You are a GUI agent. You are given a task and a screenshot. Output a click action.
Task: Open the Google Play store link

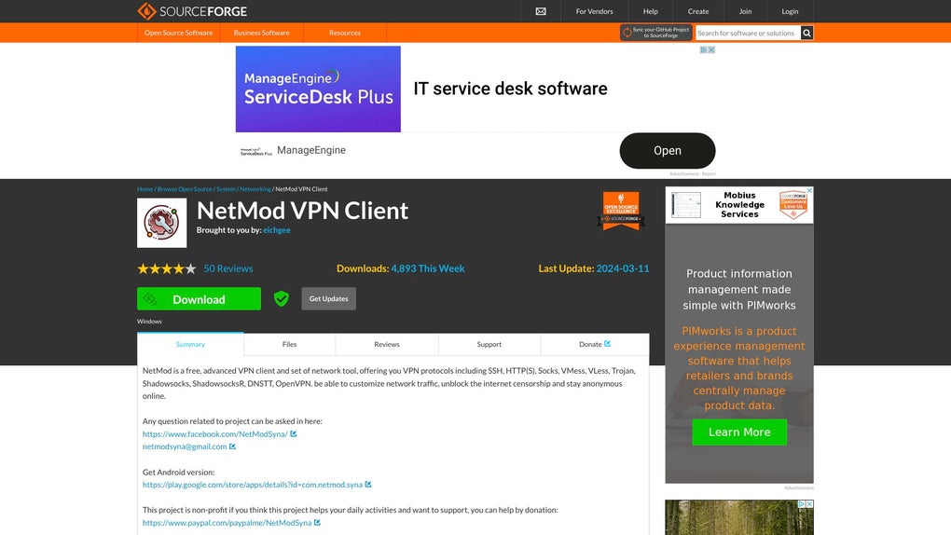[253, 484]
